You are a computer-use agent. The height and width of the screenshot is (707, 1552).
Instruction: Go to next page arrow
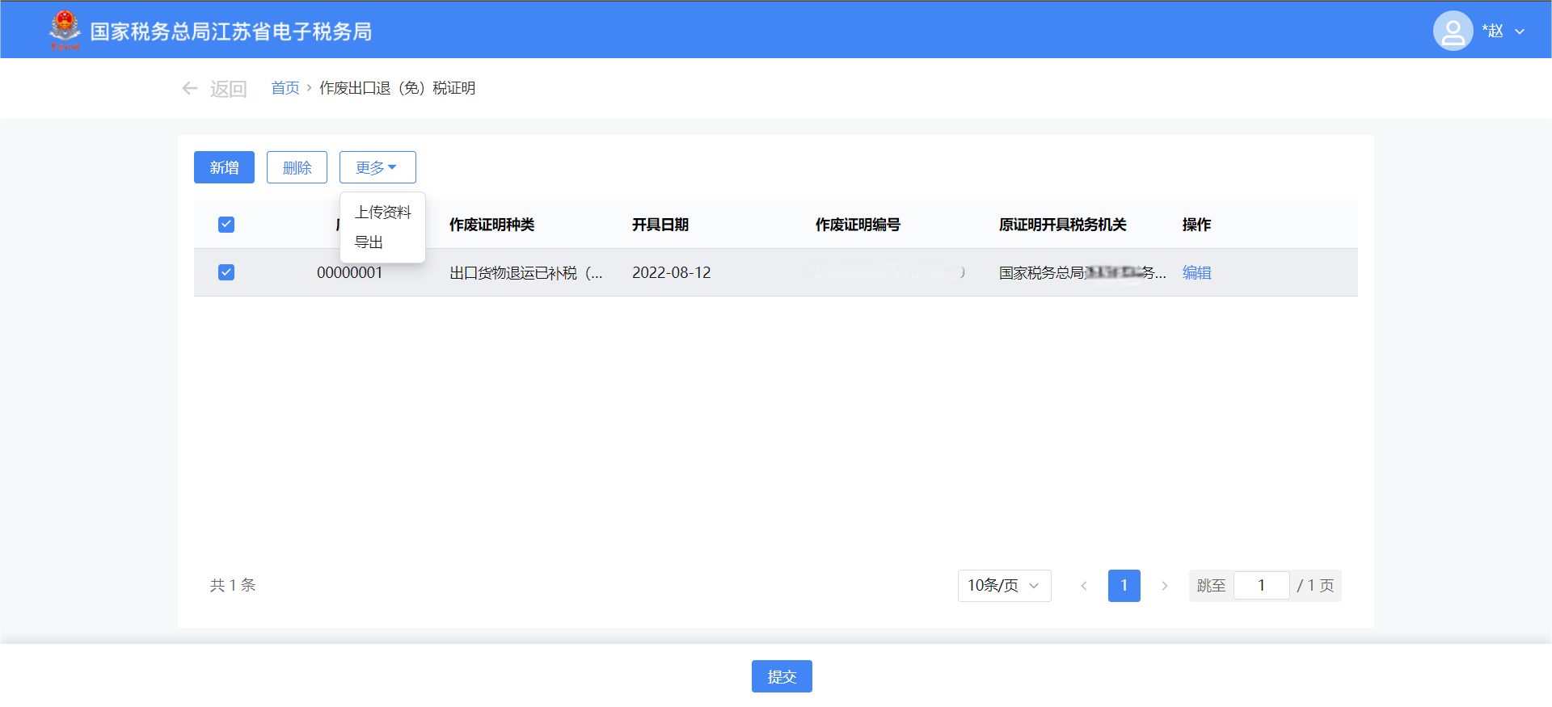pos(1164,586)
